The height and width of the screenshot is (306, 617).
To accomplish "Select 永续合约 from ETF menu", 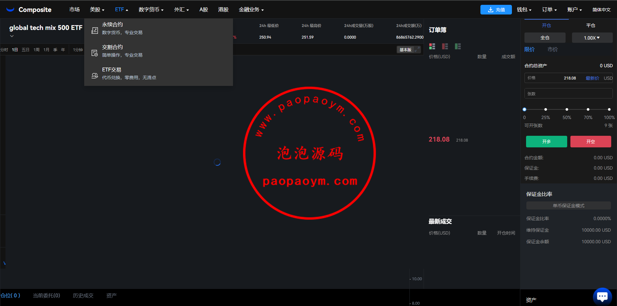I will pyautogui.click(x=158, y=28).
